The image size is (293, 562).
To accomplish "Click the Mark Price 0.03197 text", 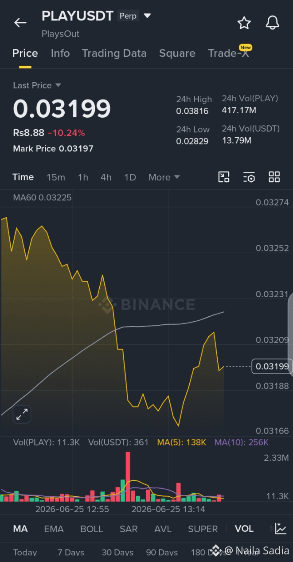I will (53, 148).
